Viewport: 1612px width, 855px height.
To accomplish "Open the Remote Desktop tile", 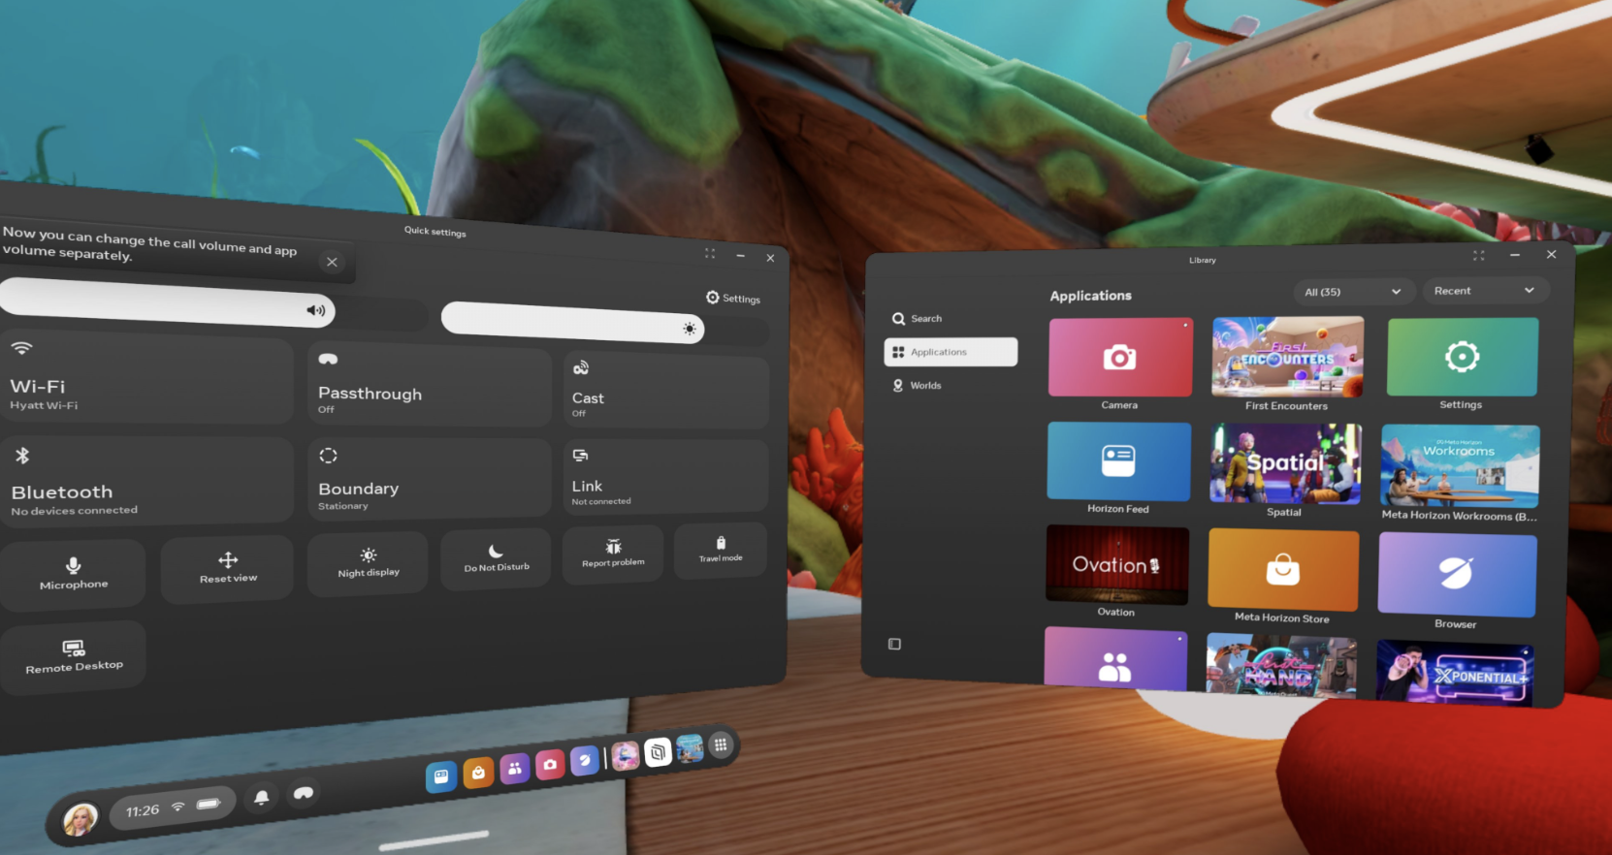I will tap(74, 656).
